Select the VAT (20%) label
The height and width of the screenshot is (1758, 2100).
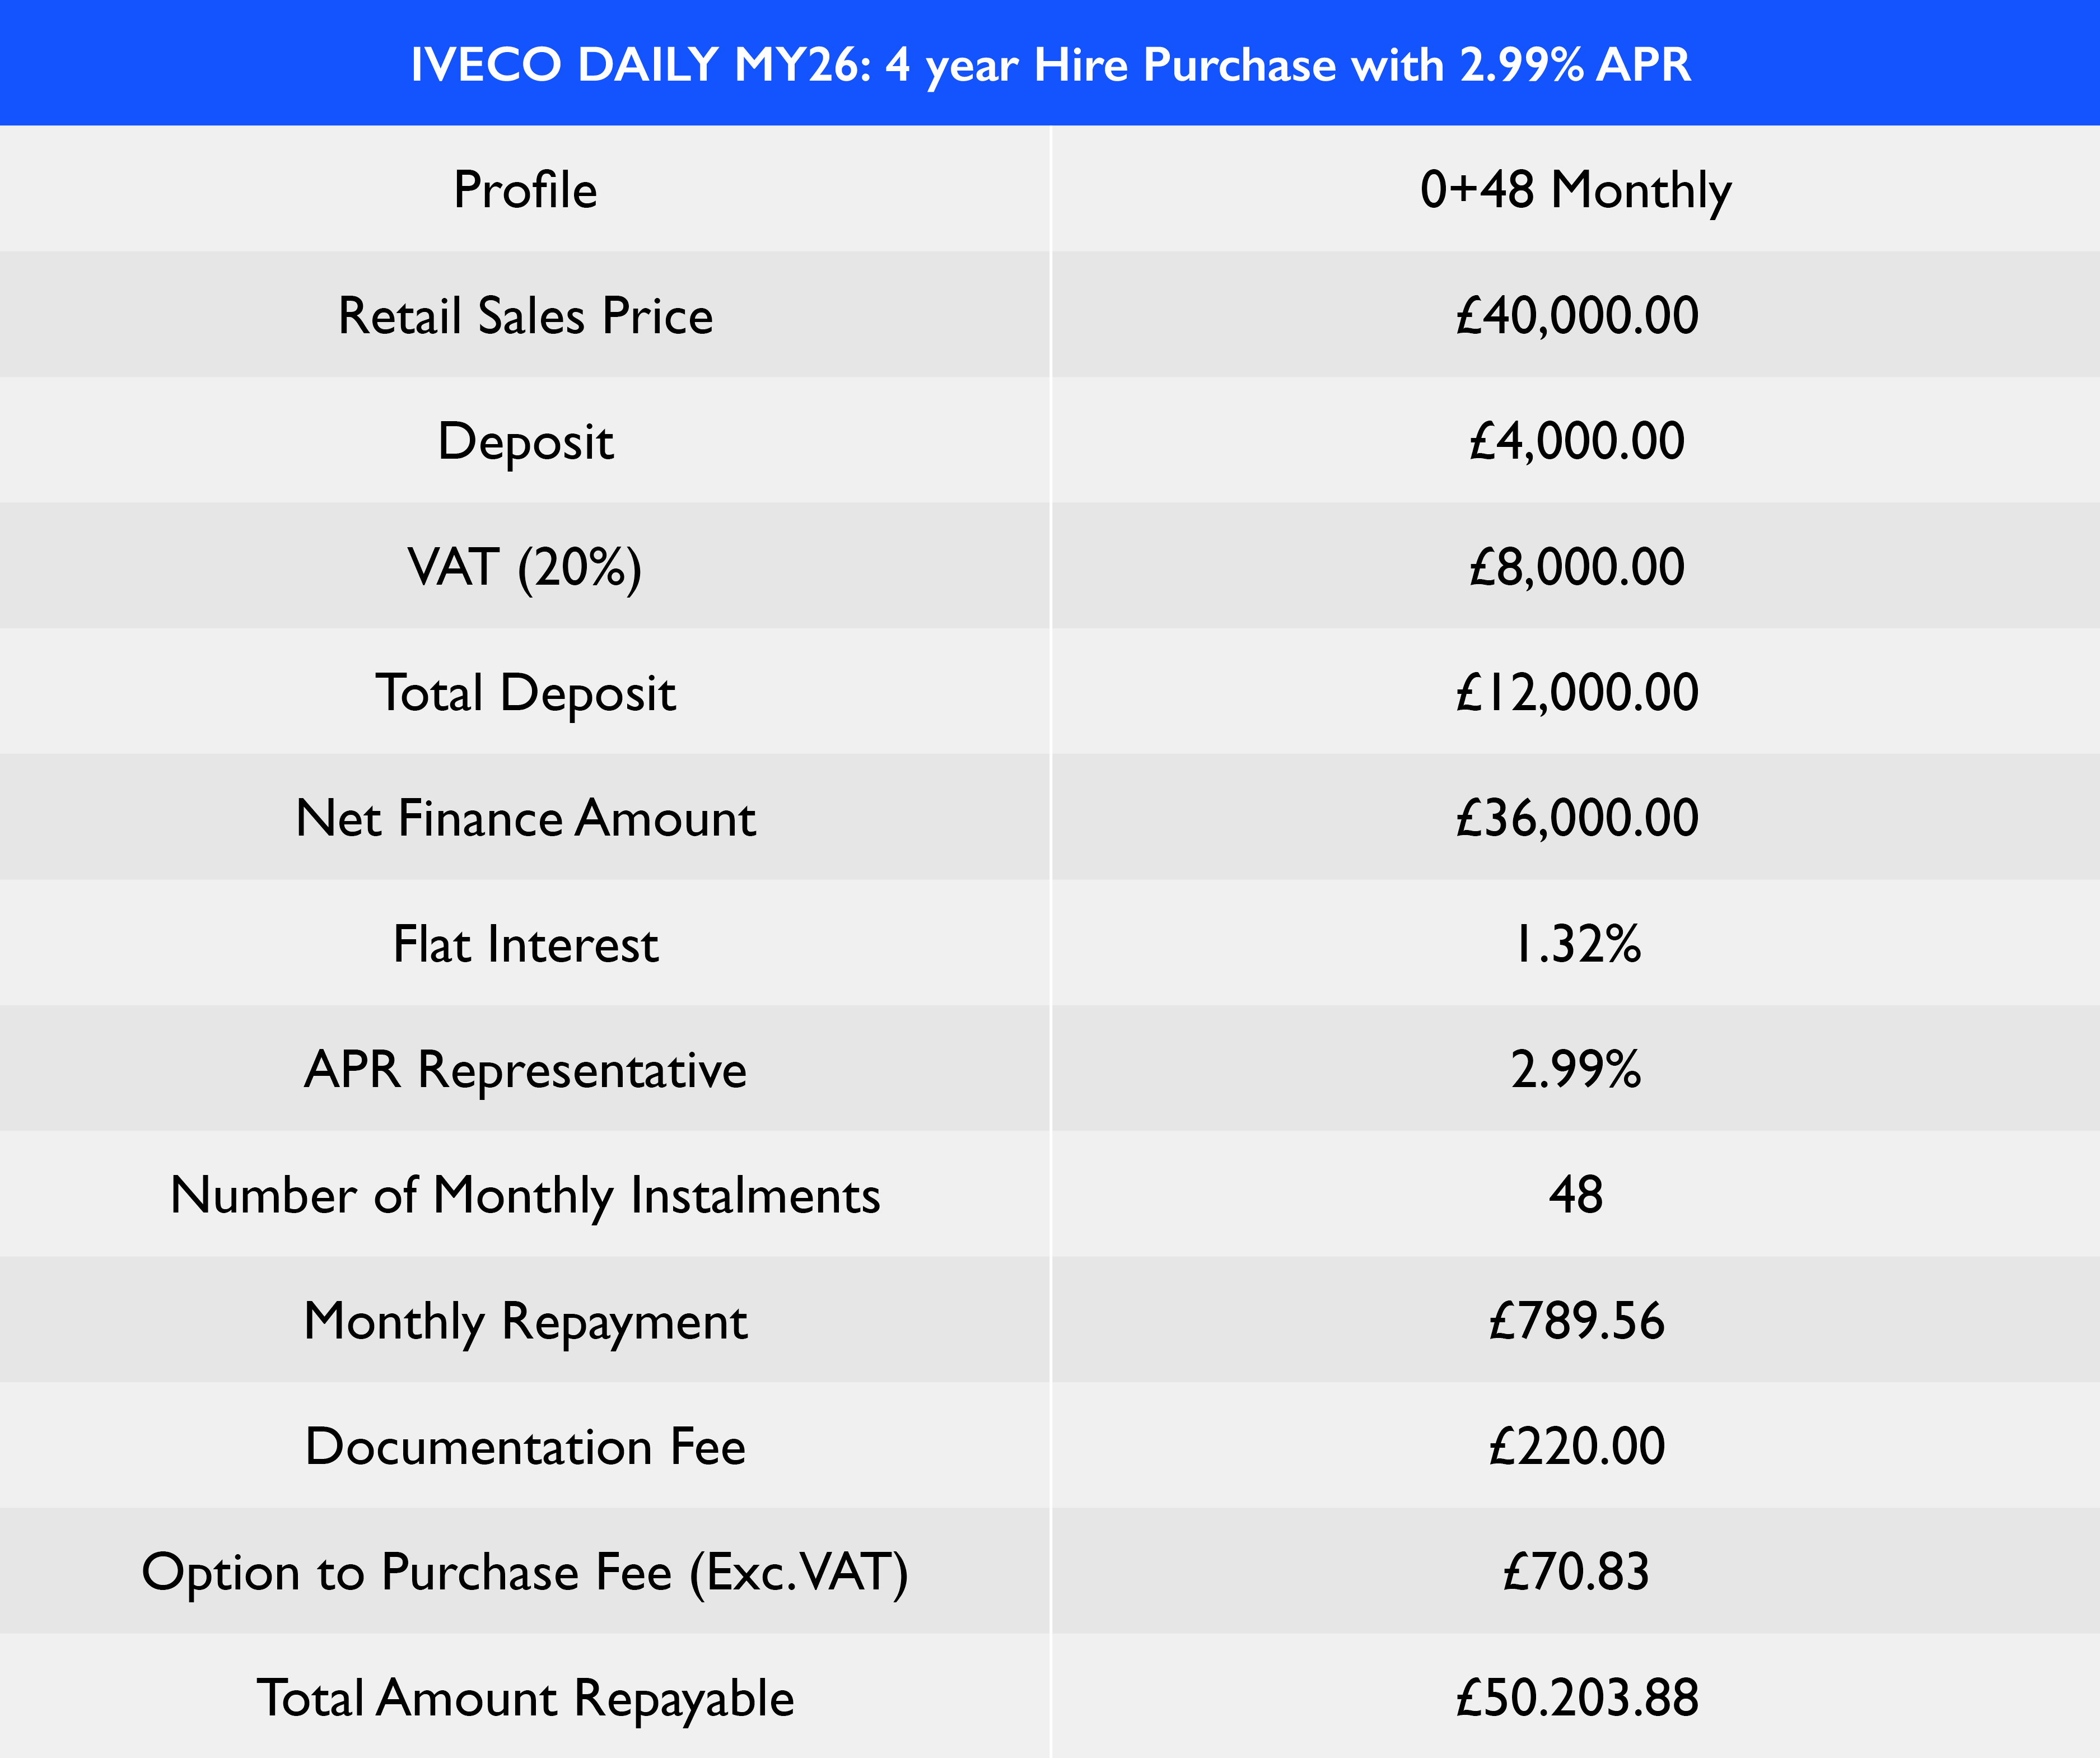(525, 567)
